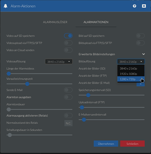Image resolution: width=151 pixels, height=154 pixels.
Task: Toggle Sende E-Mail switch
Action: (x=68, y=90)
